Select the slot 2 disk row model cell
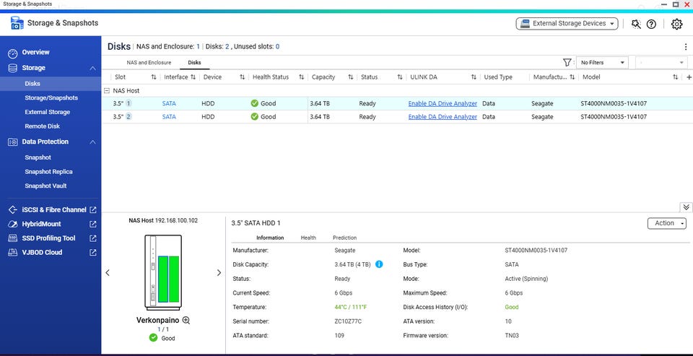 (x=614, y=117)
